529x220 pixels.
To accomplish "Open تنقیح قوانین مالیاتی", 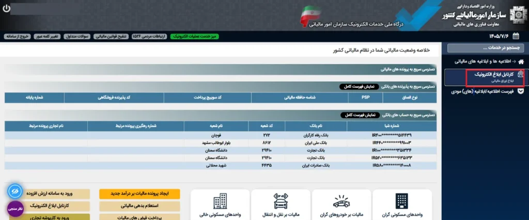I will point(111,37).
